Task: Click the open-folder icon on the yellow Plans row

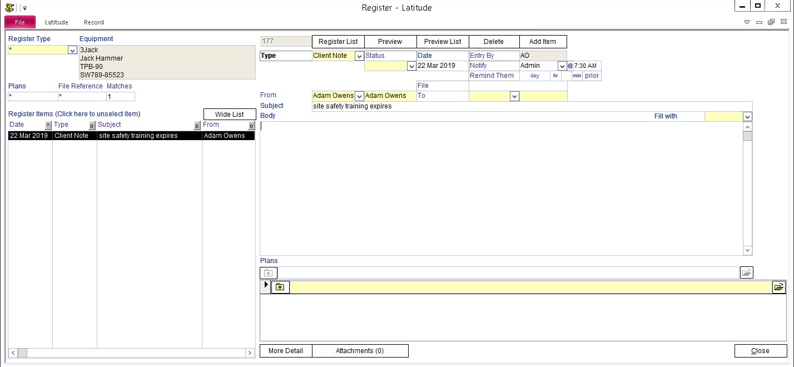Action: (x=778, y=287)
